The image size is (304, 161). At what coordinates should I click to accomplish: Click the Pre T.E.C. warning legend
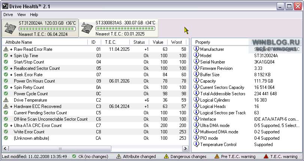pyautogui.click(x=235, y=157)
